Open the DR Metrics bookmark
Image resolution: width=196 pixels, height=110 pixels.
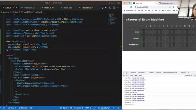167,10
